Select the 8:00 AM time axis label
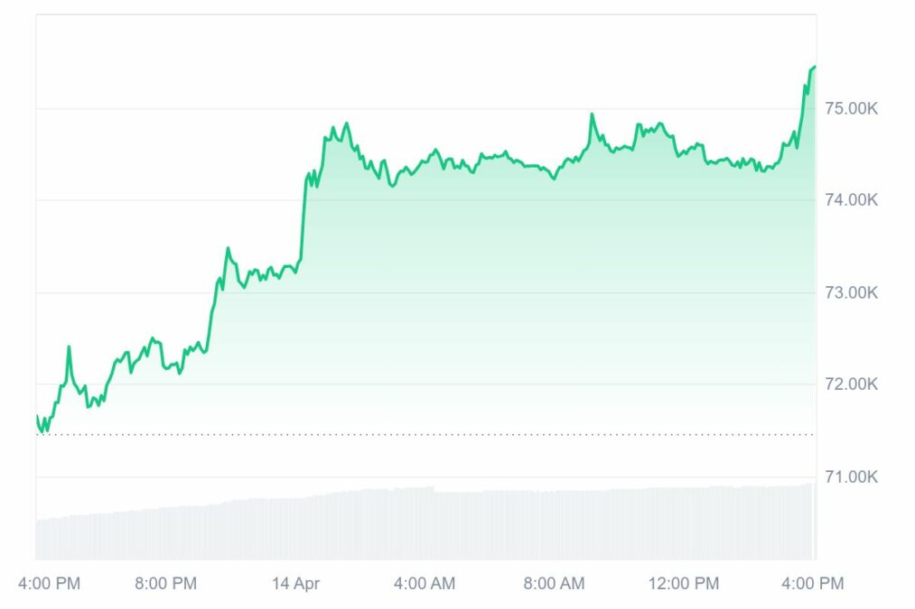The height and width of the screenshot is (609, 915). 554,584
